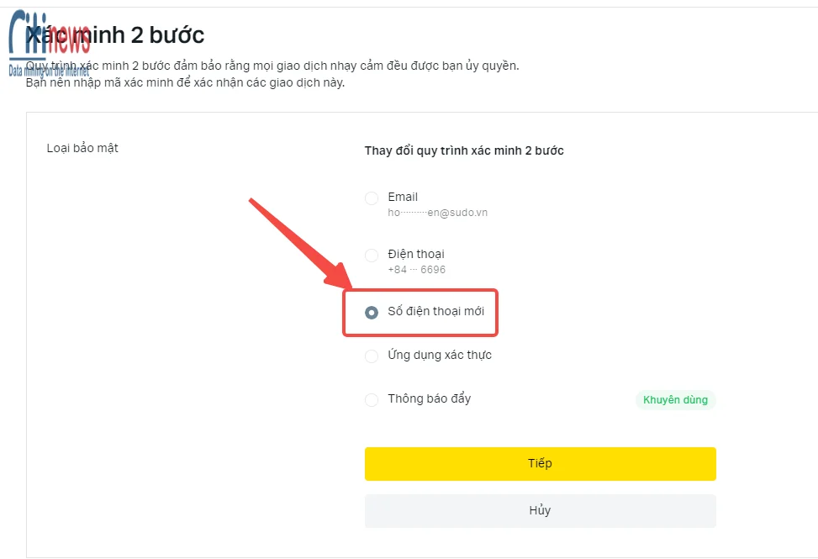Screen dimensions: 818x559
Task: Pick the Thông báo đẩy radio button
Action: [x=372, y=400]
